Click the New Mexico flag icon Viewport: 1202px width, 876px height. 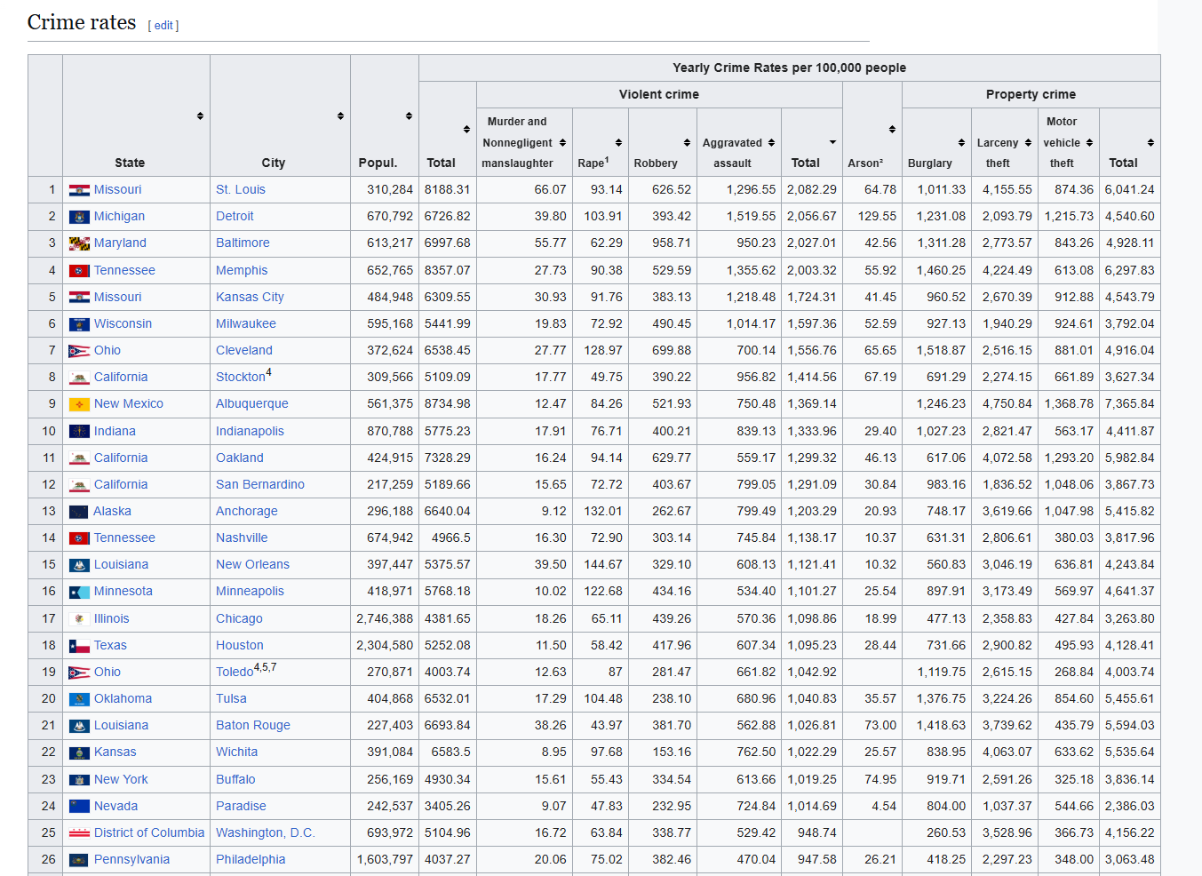(79, 404)
